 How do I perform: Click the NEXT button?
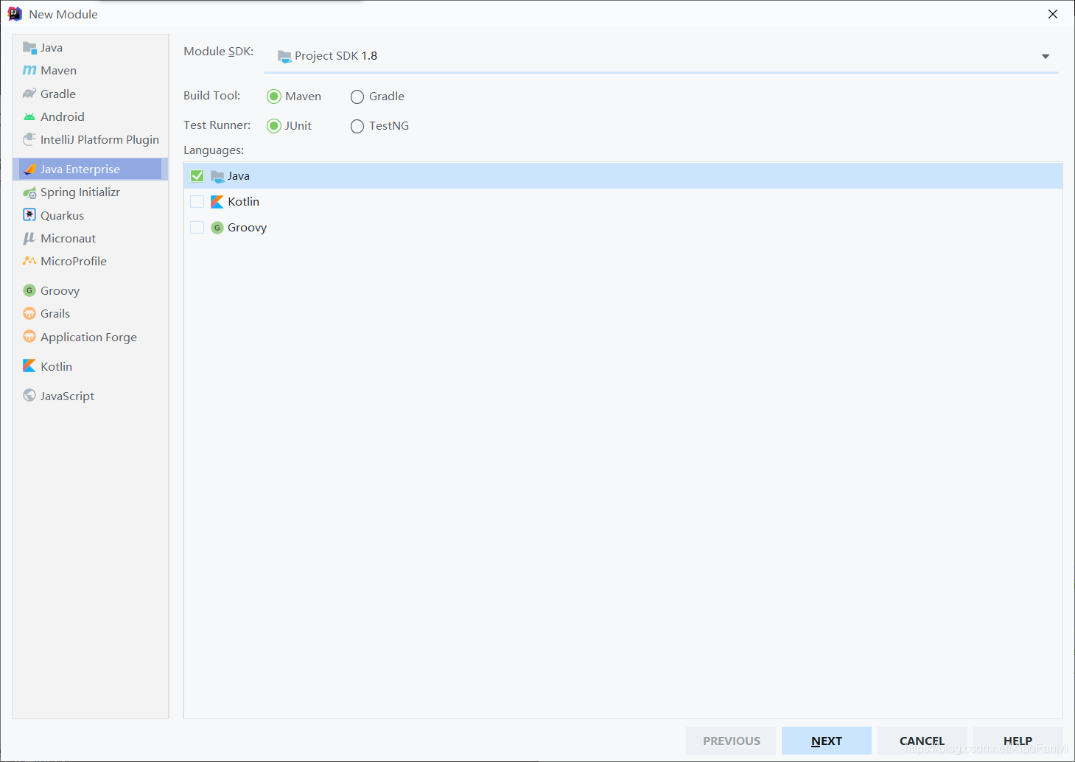pos(827,741)
